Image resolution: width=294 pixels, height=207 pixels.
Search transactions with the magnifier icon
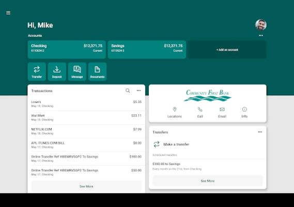[128, 91]
